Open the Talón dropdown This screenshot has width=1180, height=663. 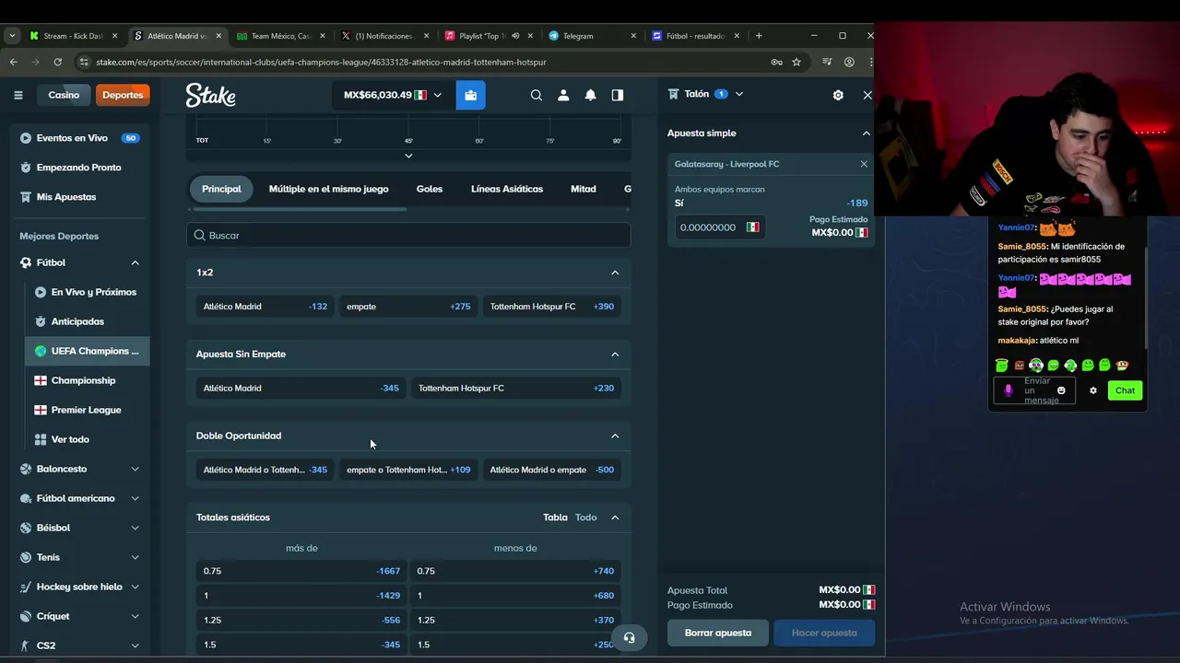tap(738, 94)
